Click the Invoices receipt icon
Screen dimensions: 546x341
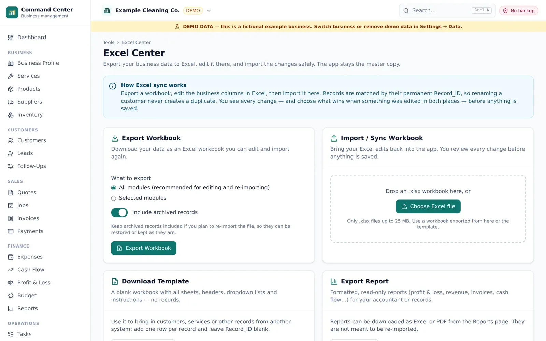(x=11, y=218)
